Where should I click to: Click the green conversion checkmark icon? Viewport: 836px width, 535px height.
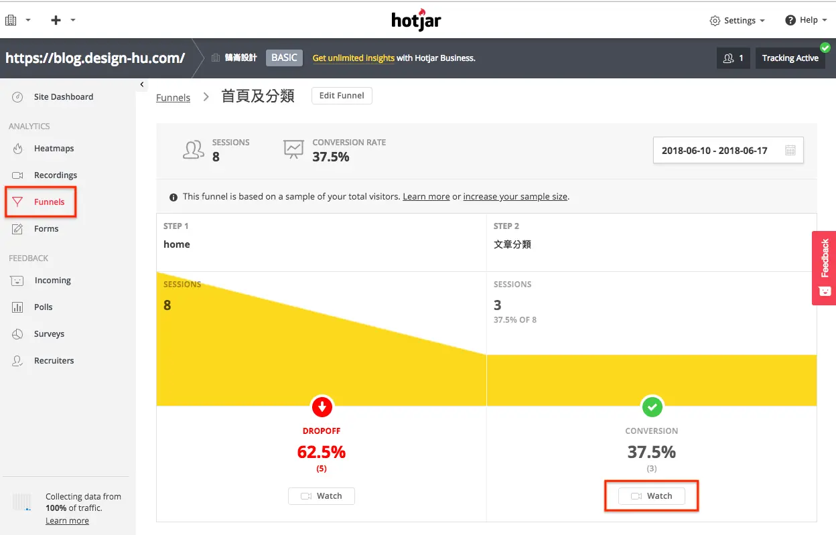(652, 406)
